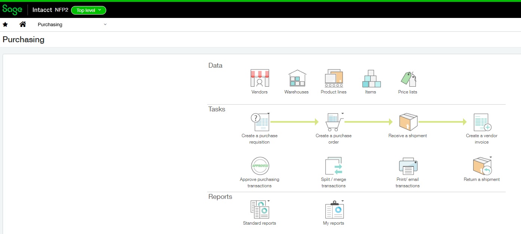Click the Sage logo
The height and width of the screenshot is (234, 521).
[12, 10]
